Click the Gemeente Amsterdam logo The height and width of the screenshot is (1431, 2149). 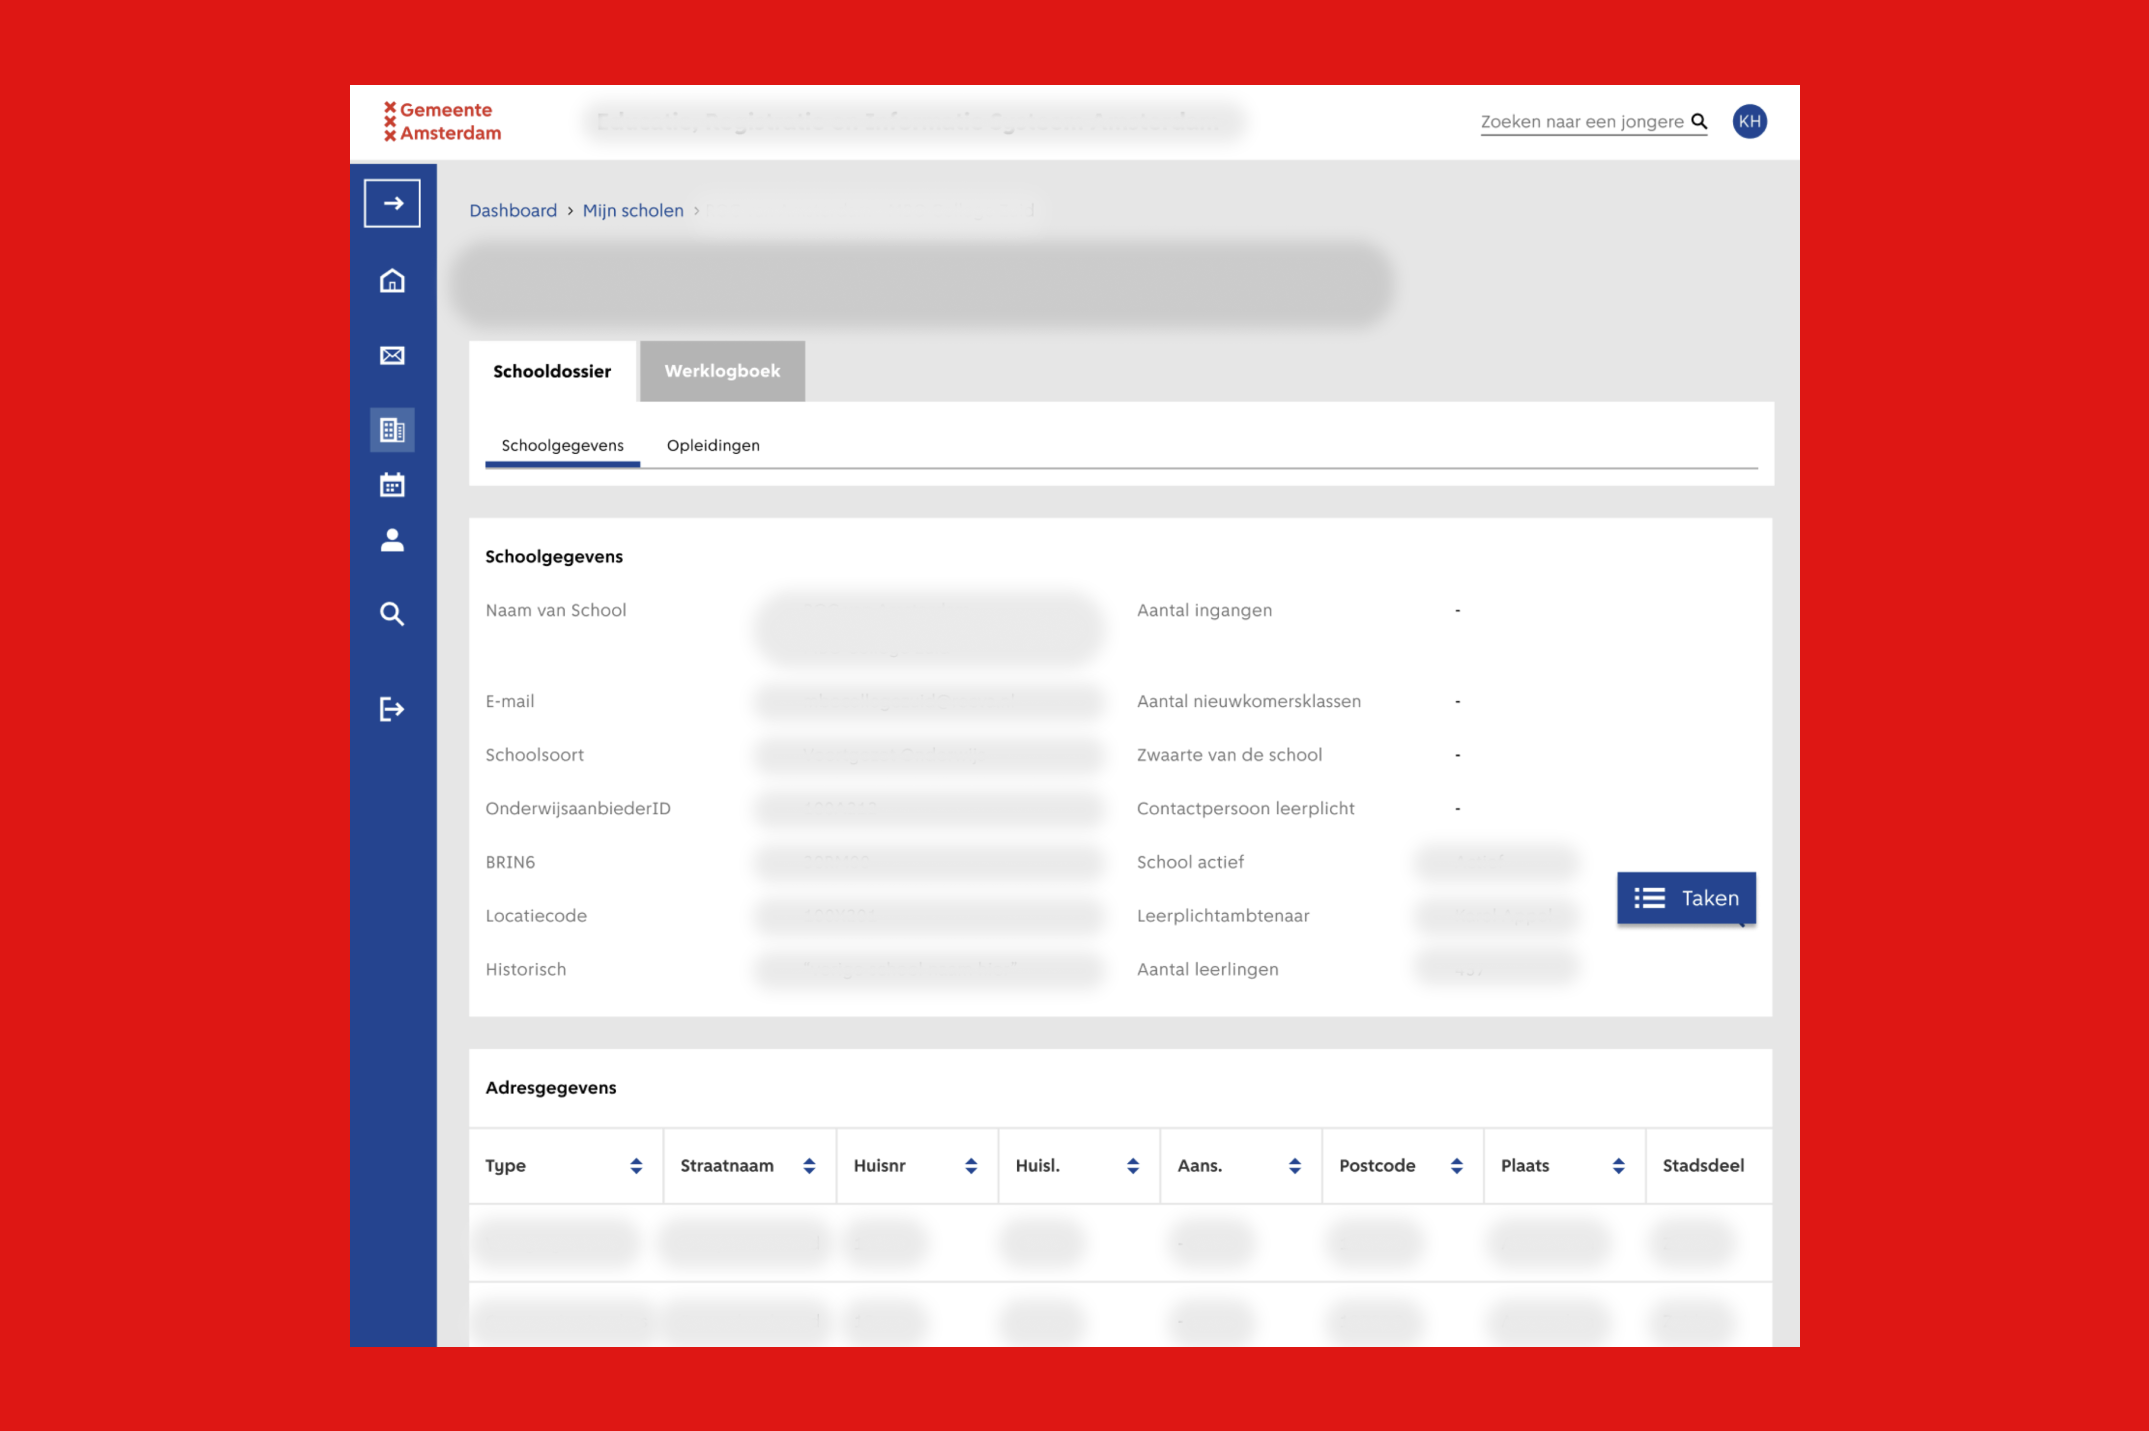click(x=442, y=121)
